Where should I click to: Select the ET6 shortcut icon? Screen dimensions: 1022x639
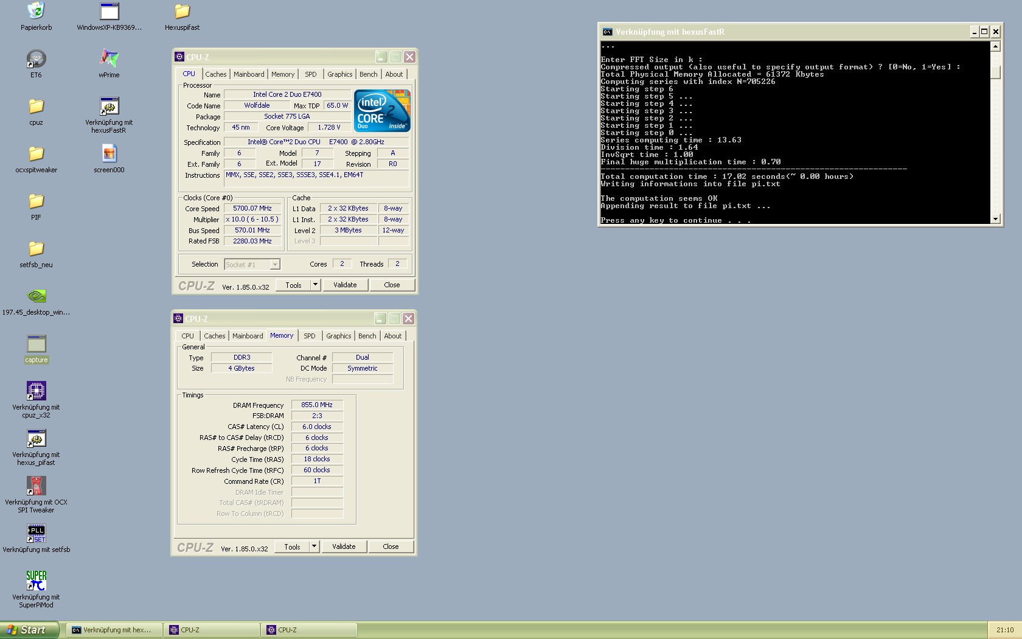pyautogui.click(x=36, y=59)
